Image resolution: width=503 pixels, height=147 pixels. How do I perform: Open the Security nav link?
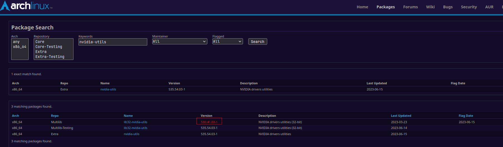469,7
